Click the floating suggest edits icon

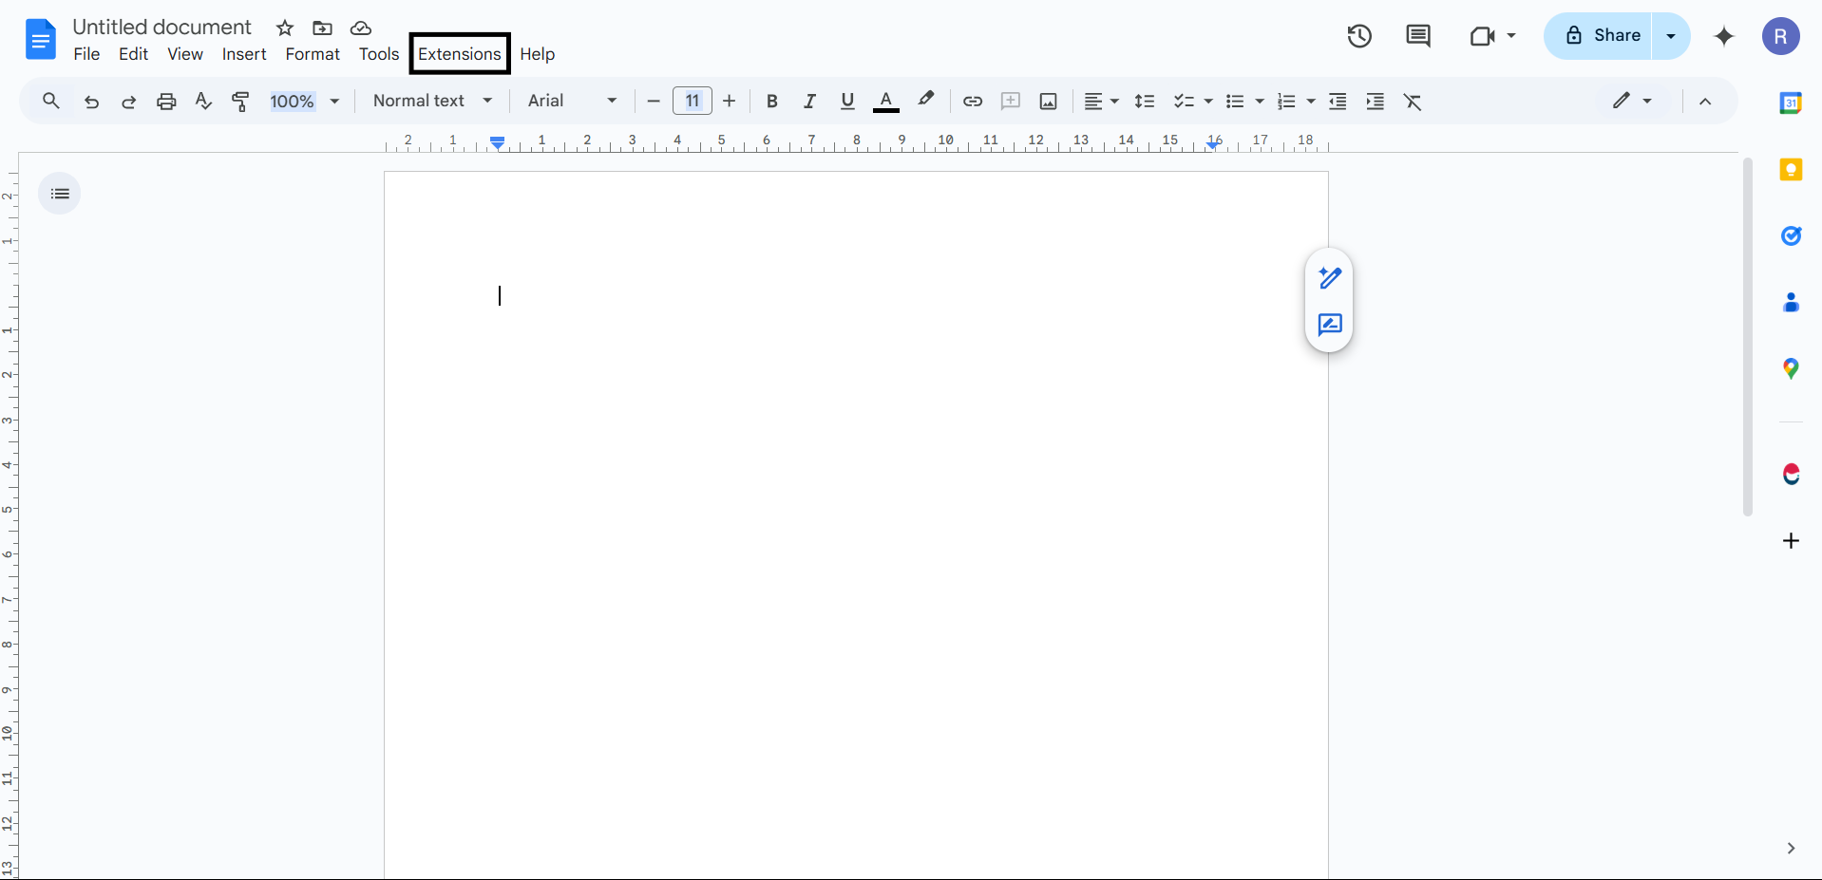click(1330, 325)
